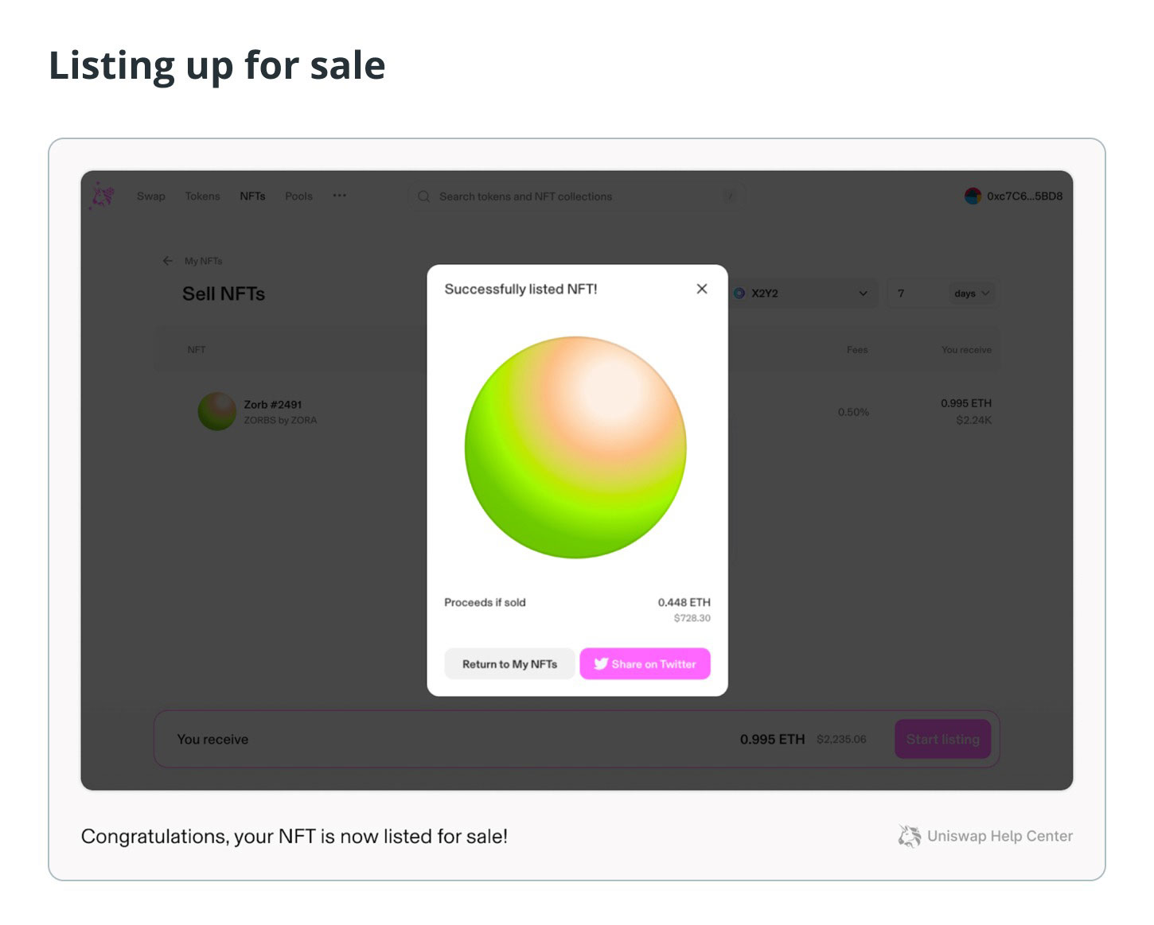Select the NFTs tab
The height and width of the screenshot is (925, 1154).
[x=252, y=196]
